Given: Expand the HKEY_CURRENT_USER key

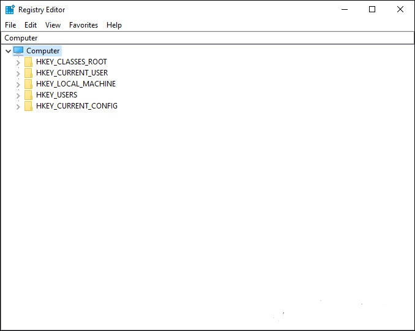Looking at the screenshot, I should [18, 74].
